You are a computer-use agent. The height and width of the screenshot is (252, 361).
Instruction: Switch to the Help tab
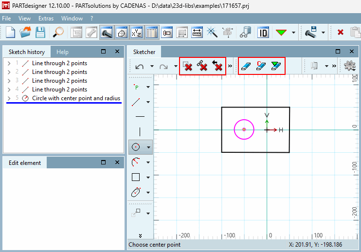click(x=62, y=52)
